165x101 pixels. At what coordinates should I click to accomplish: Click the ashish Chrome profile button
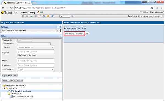coord(145,2)
